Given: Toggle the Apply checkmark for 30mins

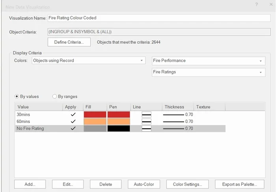Looking at the screenshot, I should pyautogui.click(x=73, y=114).
